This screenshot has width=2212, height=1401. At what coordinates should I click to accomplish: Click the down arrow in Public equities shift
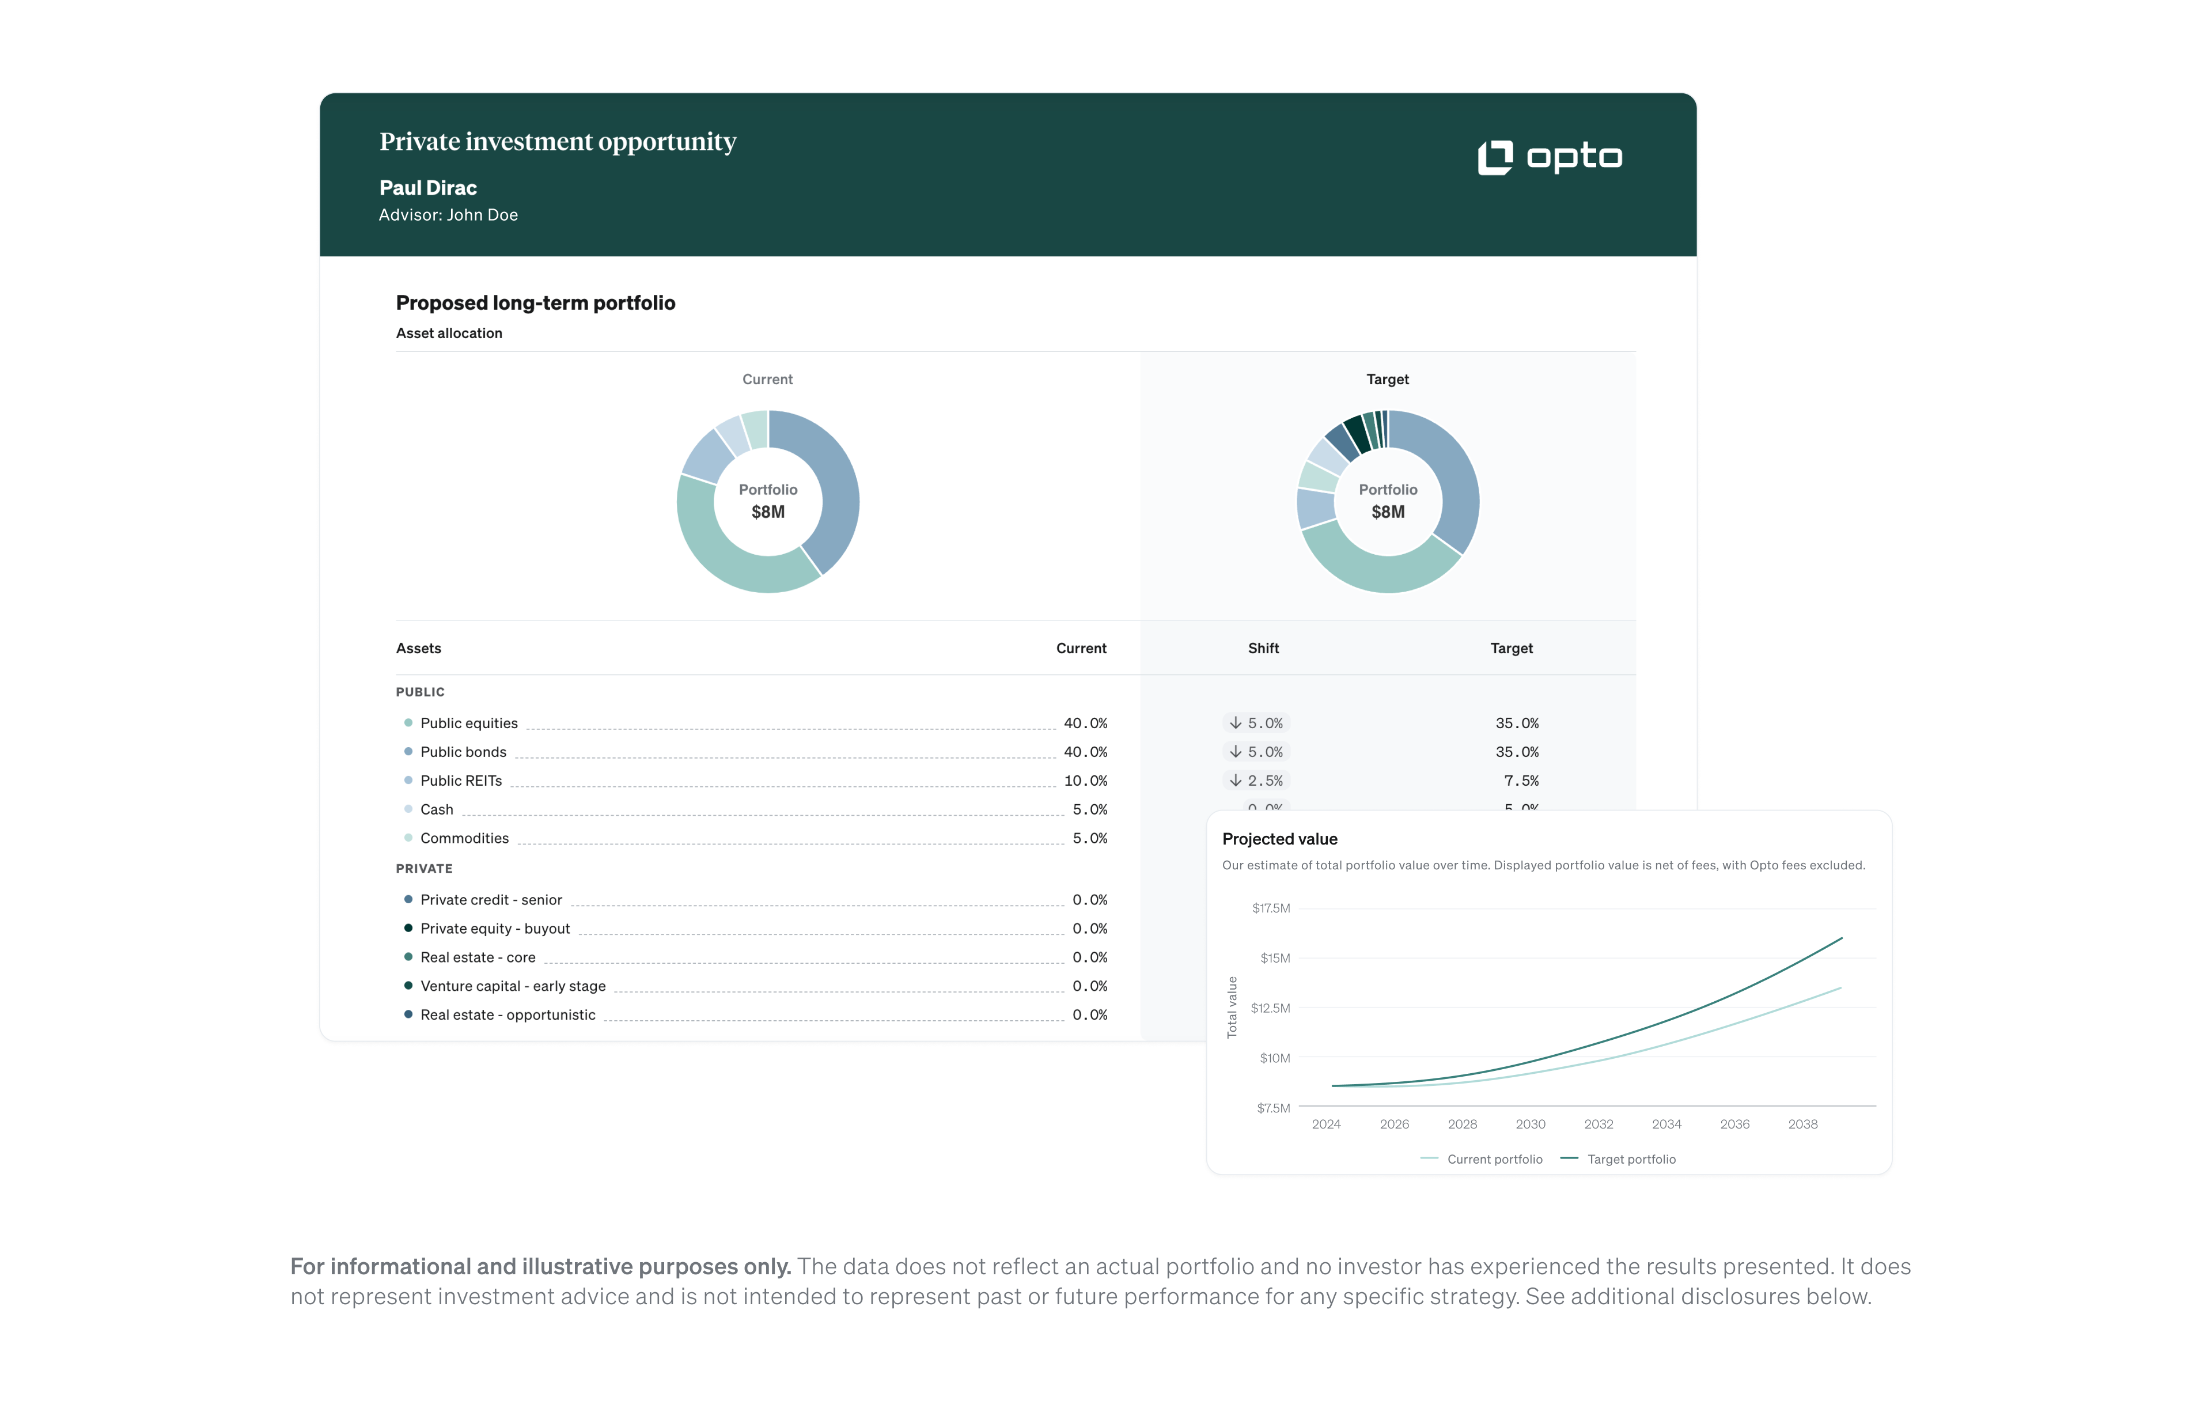click(1236, 723)
